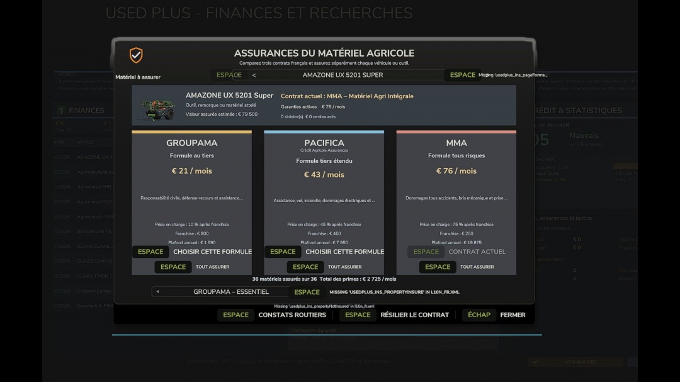Image resolution: width=680 pixels, height=382 pixels.
Task: Click 'Prise en charge : 75 % après franchise'
Action: (456, 224)
